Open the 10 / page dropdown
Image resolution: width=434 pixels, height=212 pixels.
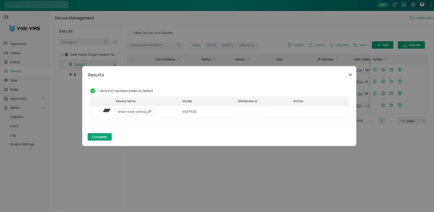[412, 121]
